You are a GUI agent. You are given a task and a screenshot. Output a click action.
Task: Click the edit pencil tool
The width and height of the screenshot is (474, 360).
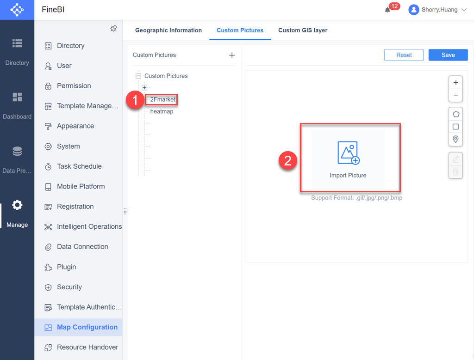[455, 159]
